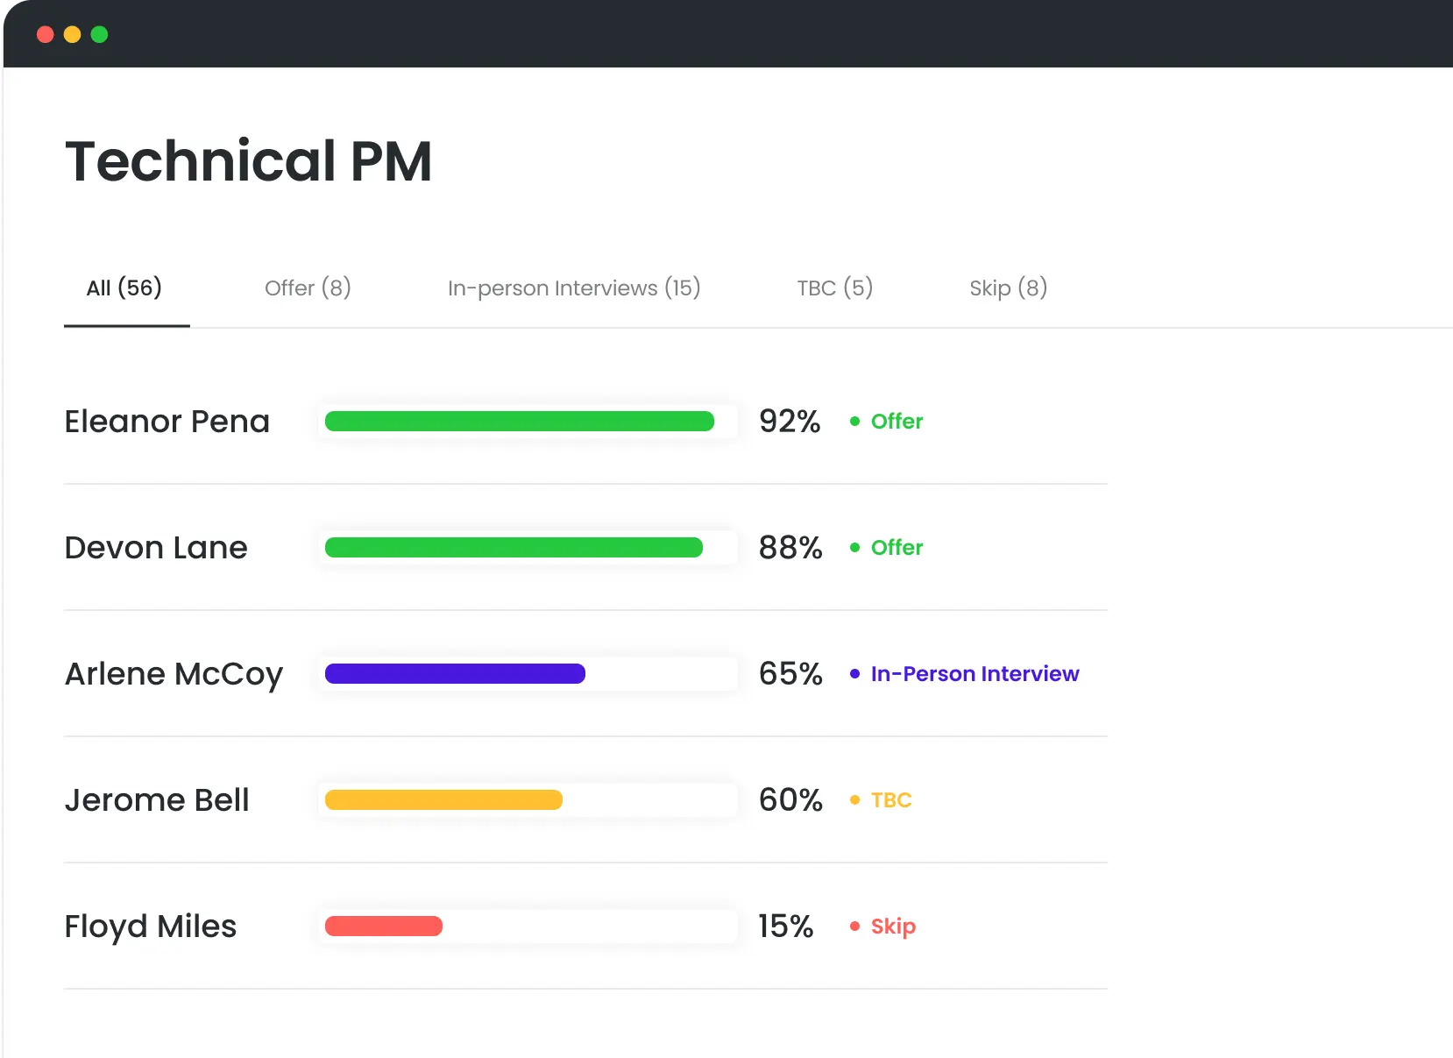Image resolution: width=1453 pixels, height=1058 pixels.
Task: Click the green Offer status dot beside Eleanor Pena
Action: pyautogui.click(x=855, y=422)
